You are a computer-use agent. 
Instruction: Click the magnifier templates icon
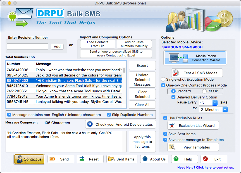172,147
